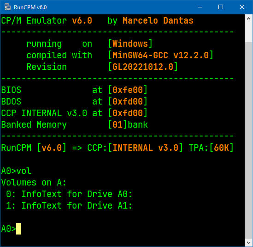This screenshot has height=247, width=253.
Task: Click the 'CCP INTERNAL v3.0' label
Action: point(44,113)
